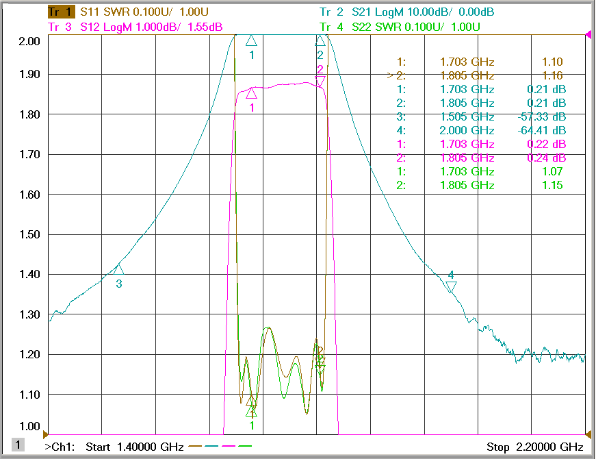Click the channel 1 indicator box

(x=18, y=444)
